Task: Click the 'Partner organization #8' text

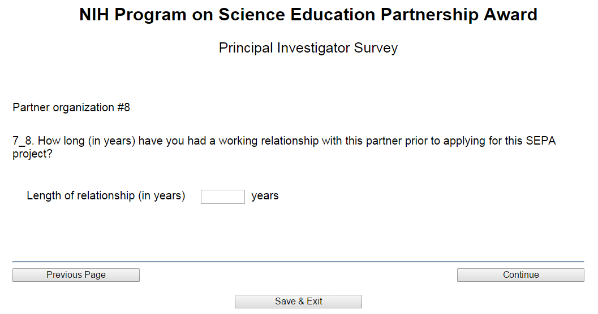Action: click(71, 107)
